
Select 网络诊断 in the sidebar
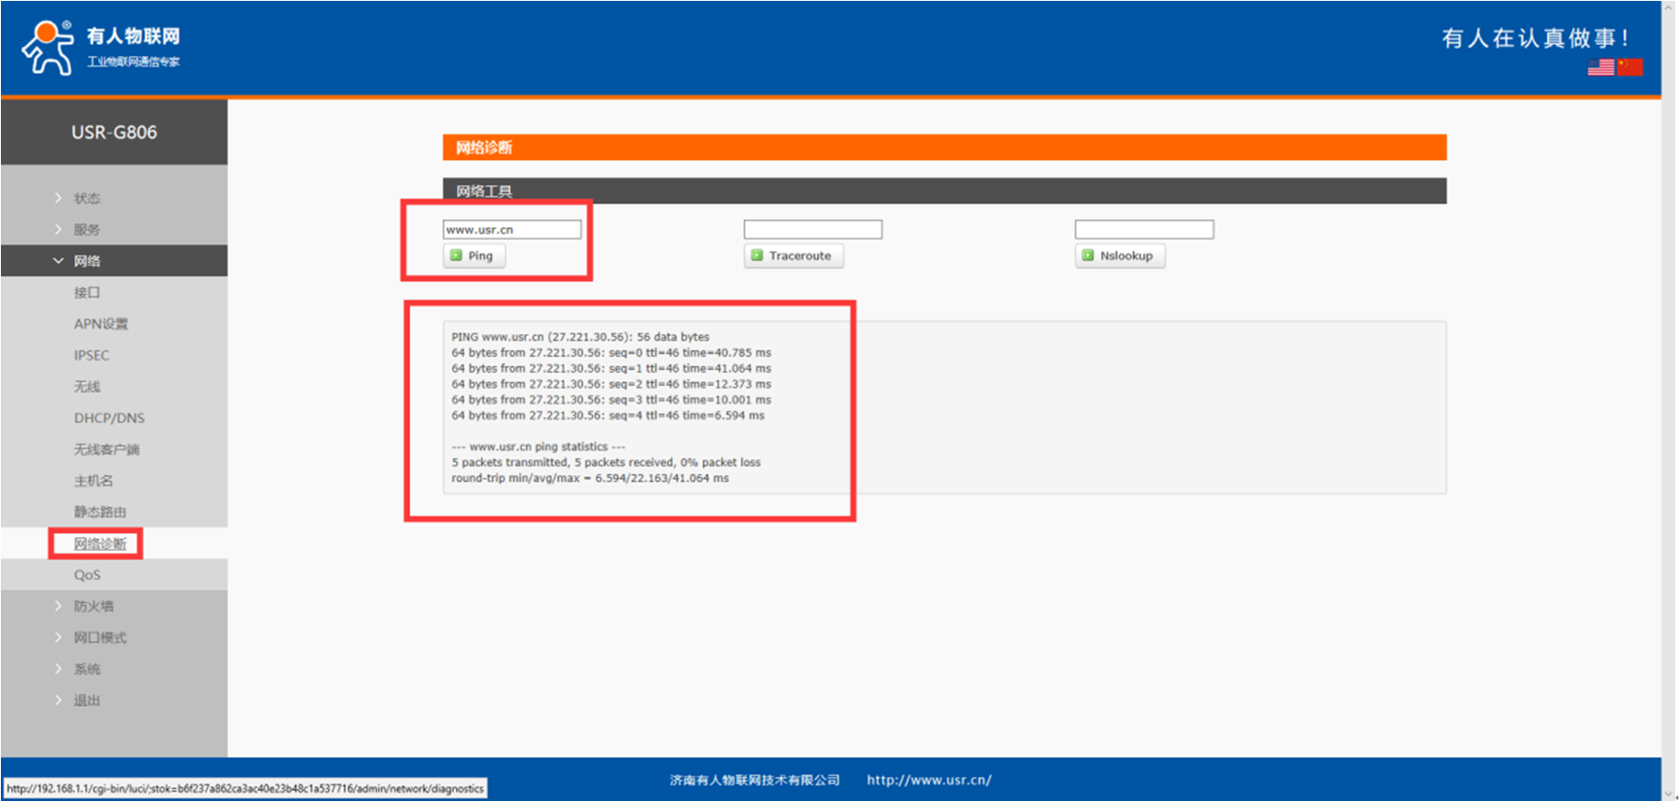pos(100,544)
